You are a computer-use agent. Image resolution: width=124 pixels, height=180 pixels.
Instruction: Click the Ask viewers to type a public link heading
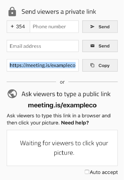66,94
